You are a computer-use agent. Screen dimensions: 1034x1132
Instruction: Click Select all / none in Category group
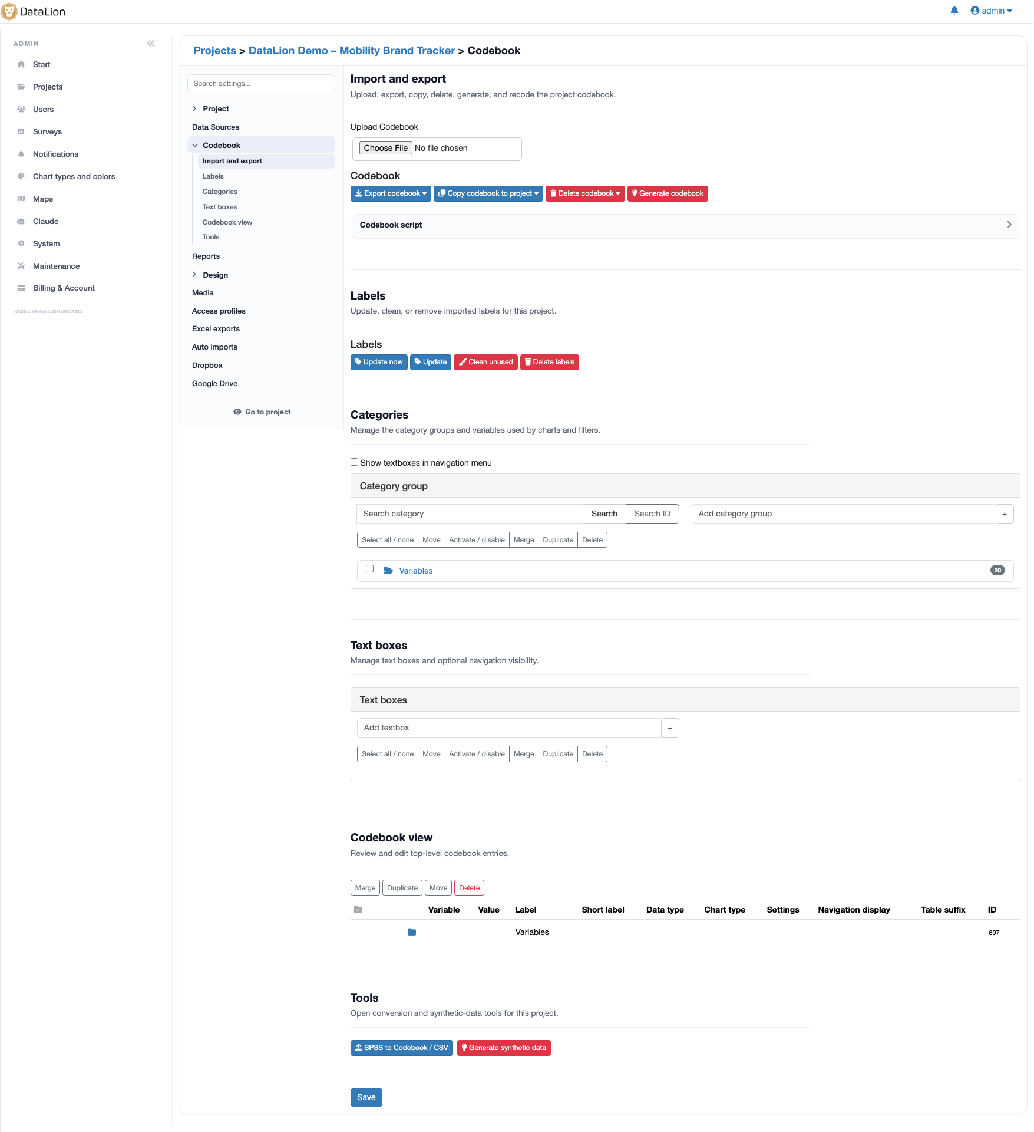[x=388, y=540]
